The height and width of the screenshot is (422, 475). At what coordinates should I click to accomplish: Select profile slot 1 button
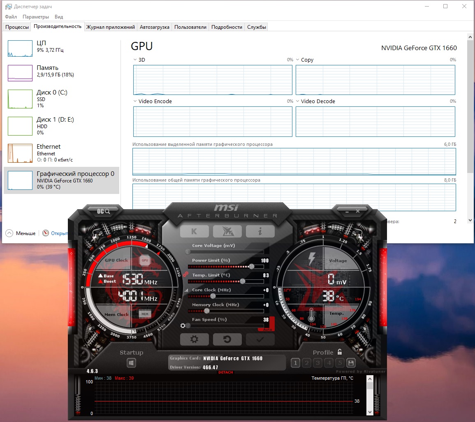coord(295,363)
